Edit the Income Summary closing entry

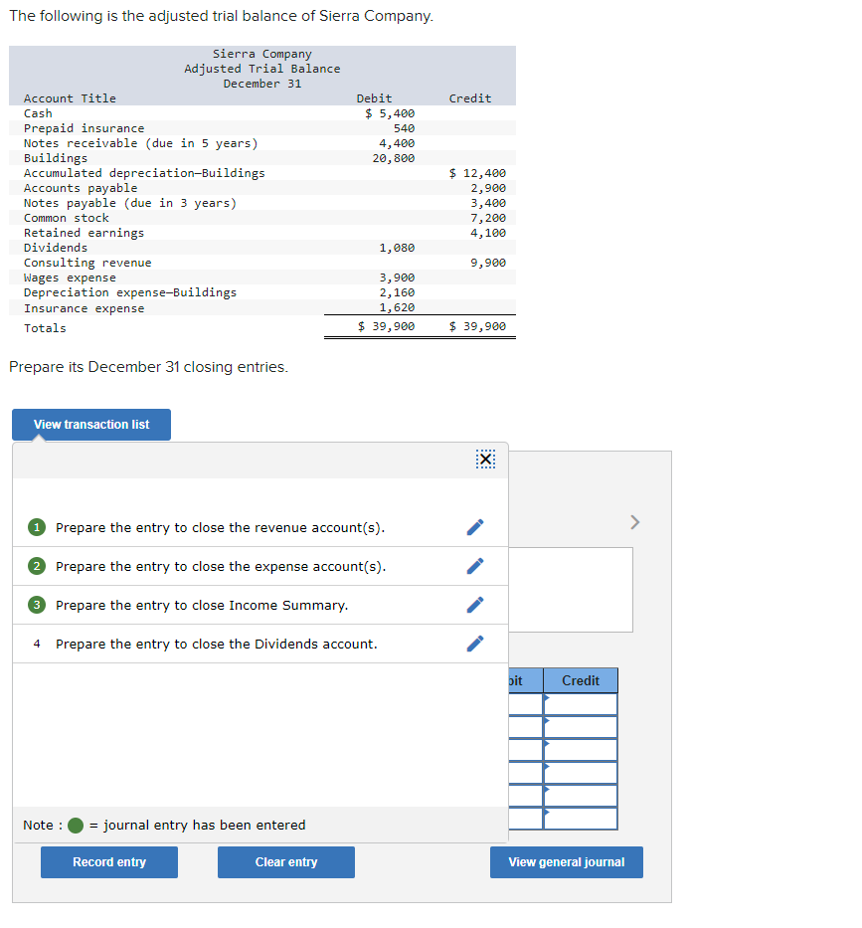tap(474, 604)
